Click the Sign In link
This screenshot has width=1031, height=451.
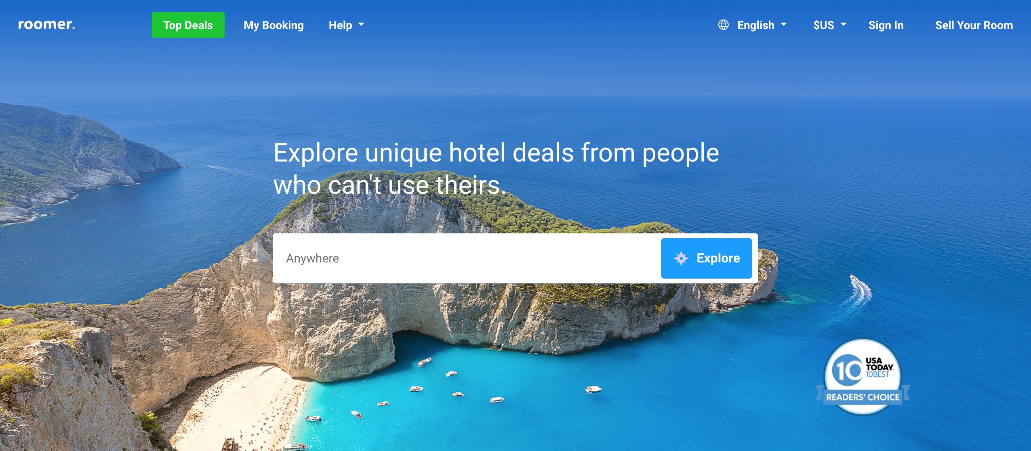click(x=886, y=25)
